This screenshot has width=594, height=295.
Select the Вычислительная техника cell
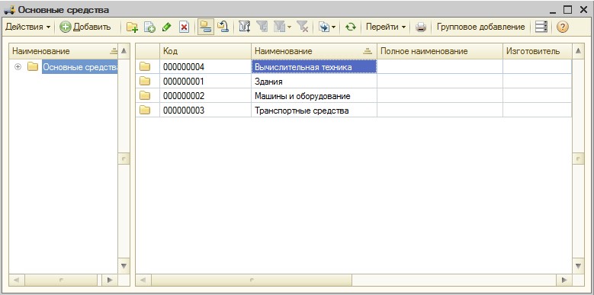point(314,67)
